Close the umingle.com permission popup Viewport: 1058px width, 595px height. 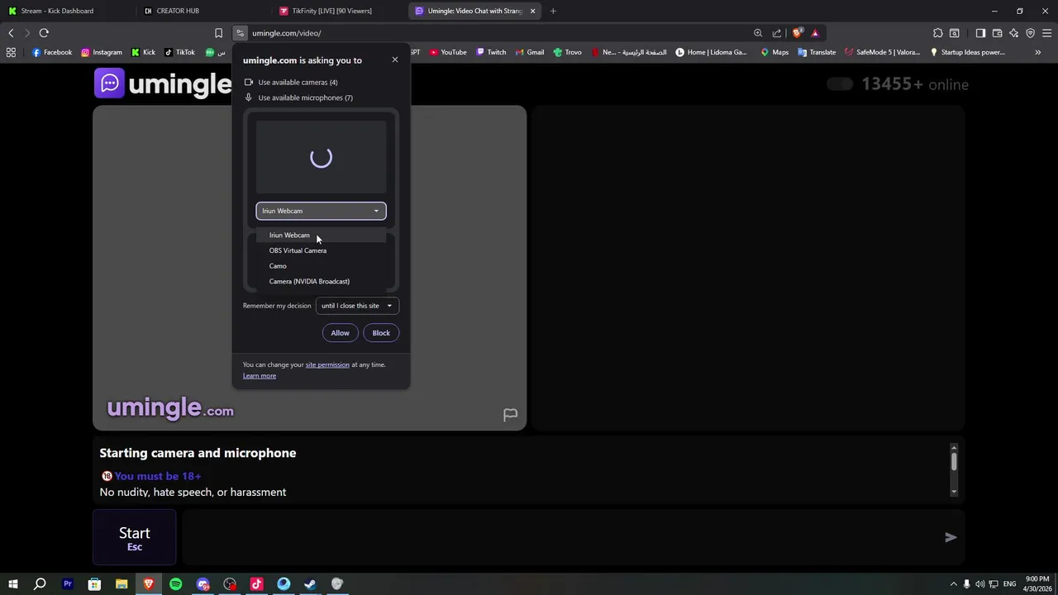tap(395, 59)
